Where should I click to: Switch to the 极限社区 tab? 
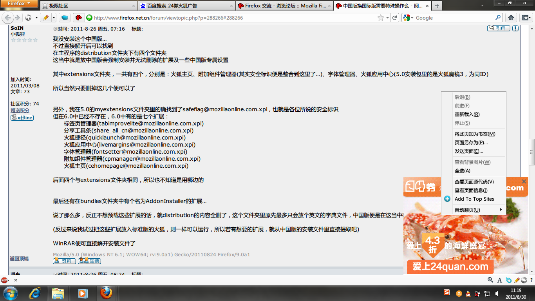[88, 6]
